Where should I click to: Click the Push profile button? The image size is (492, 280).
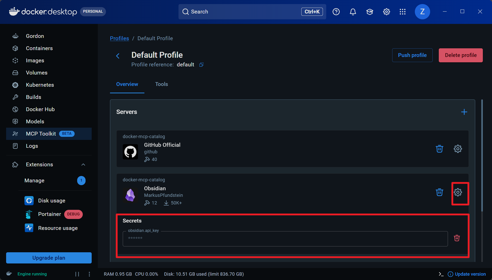coord(412,55)
